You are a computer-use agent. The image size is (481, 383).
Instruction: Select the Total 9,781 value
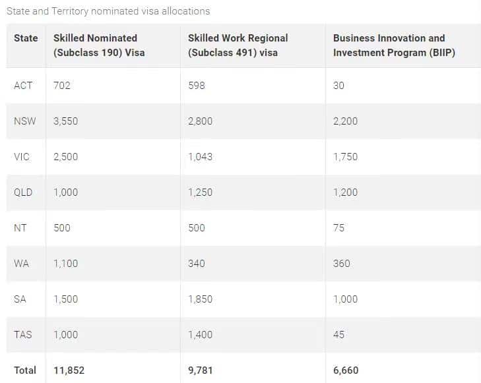[x=200, y=370]
